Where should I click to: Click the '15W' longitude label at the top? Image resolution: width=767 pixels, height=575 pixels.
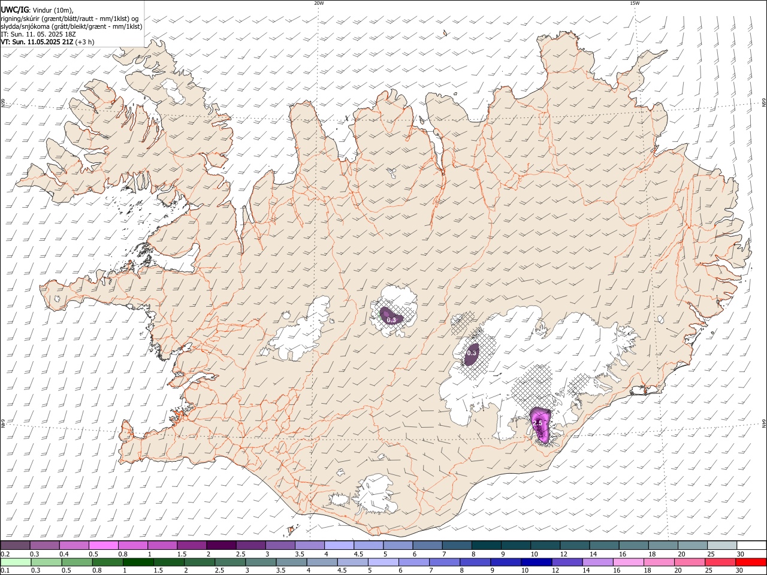tap(634, 3)
